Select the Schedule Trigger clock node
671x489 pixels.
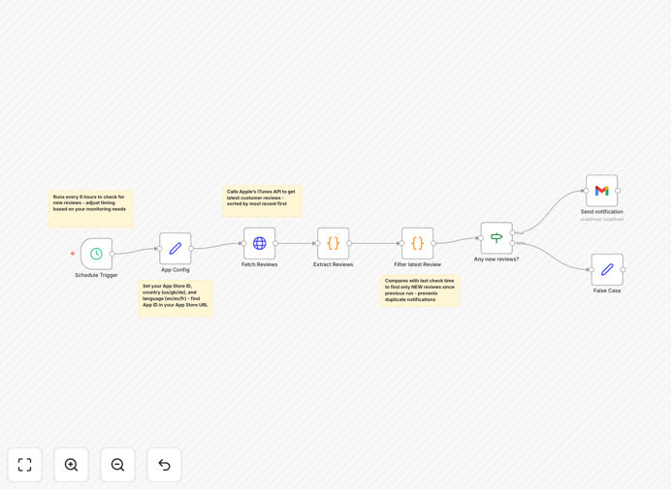pyautogui.click(x=96, y=254)
